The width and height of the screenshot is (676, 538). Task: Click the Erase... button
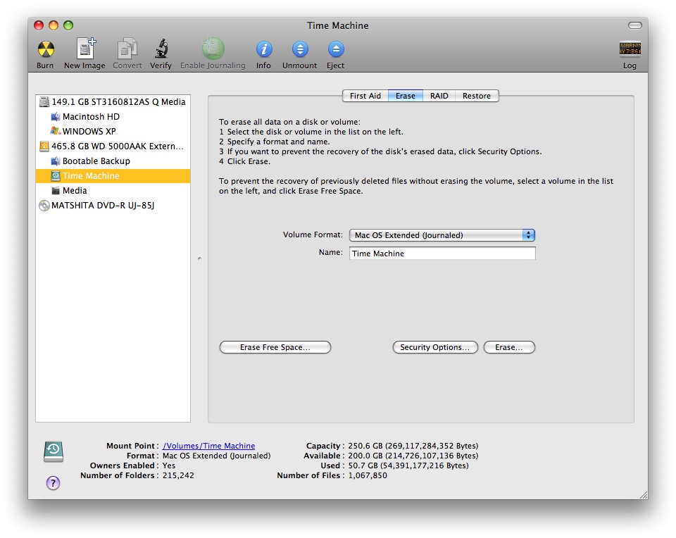[x=509, y=347]
